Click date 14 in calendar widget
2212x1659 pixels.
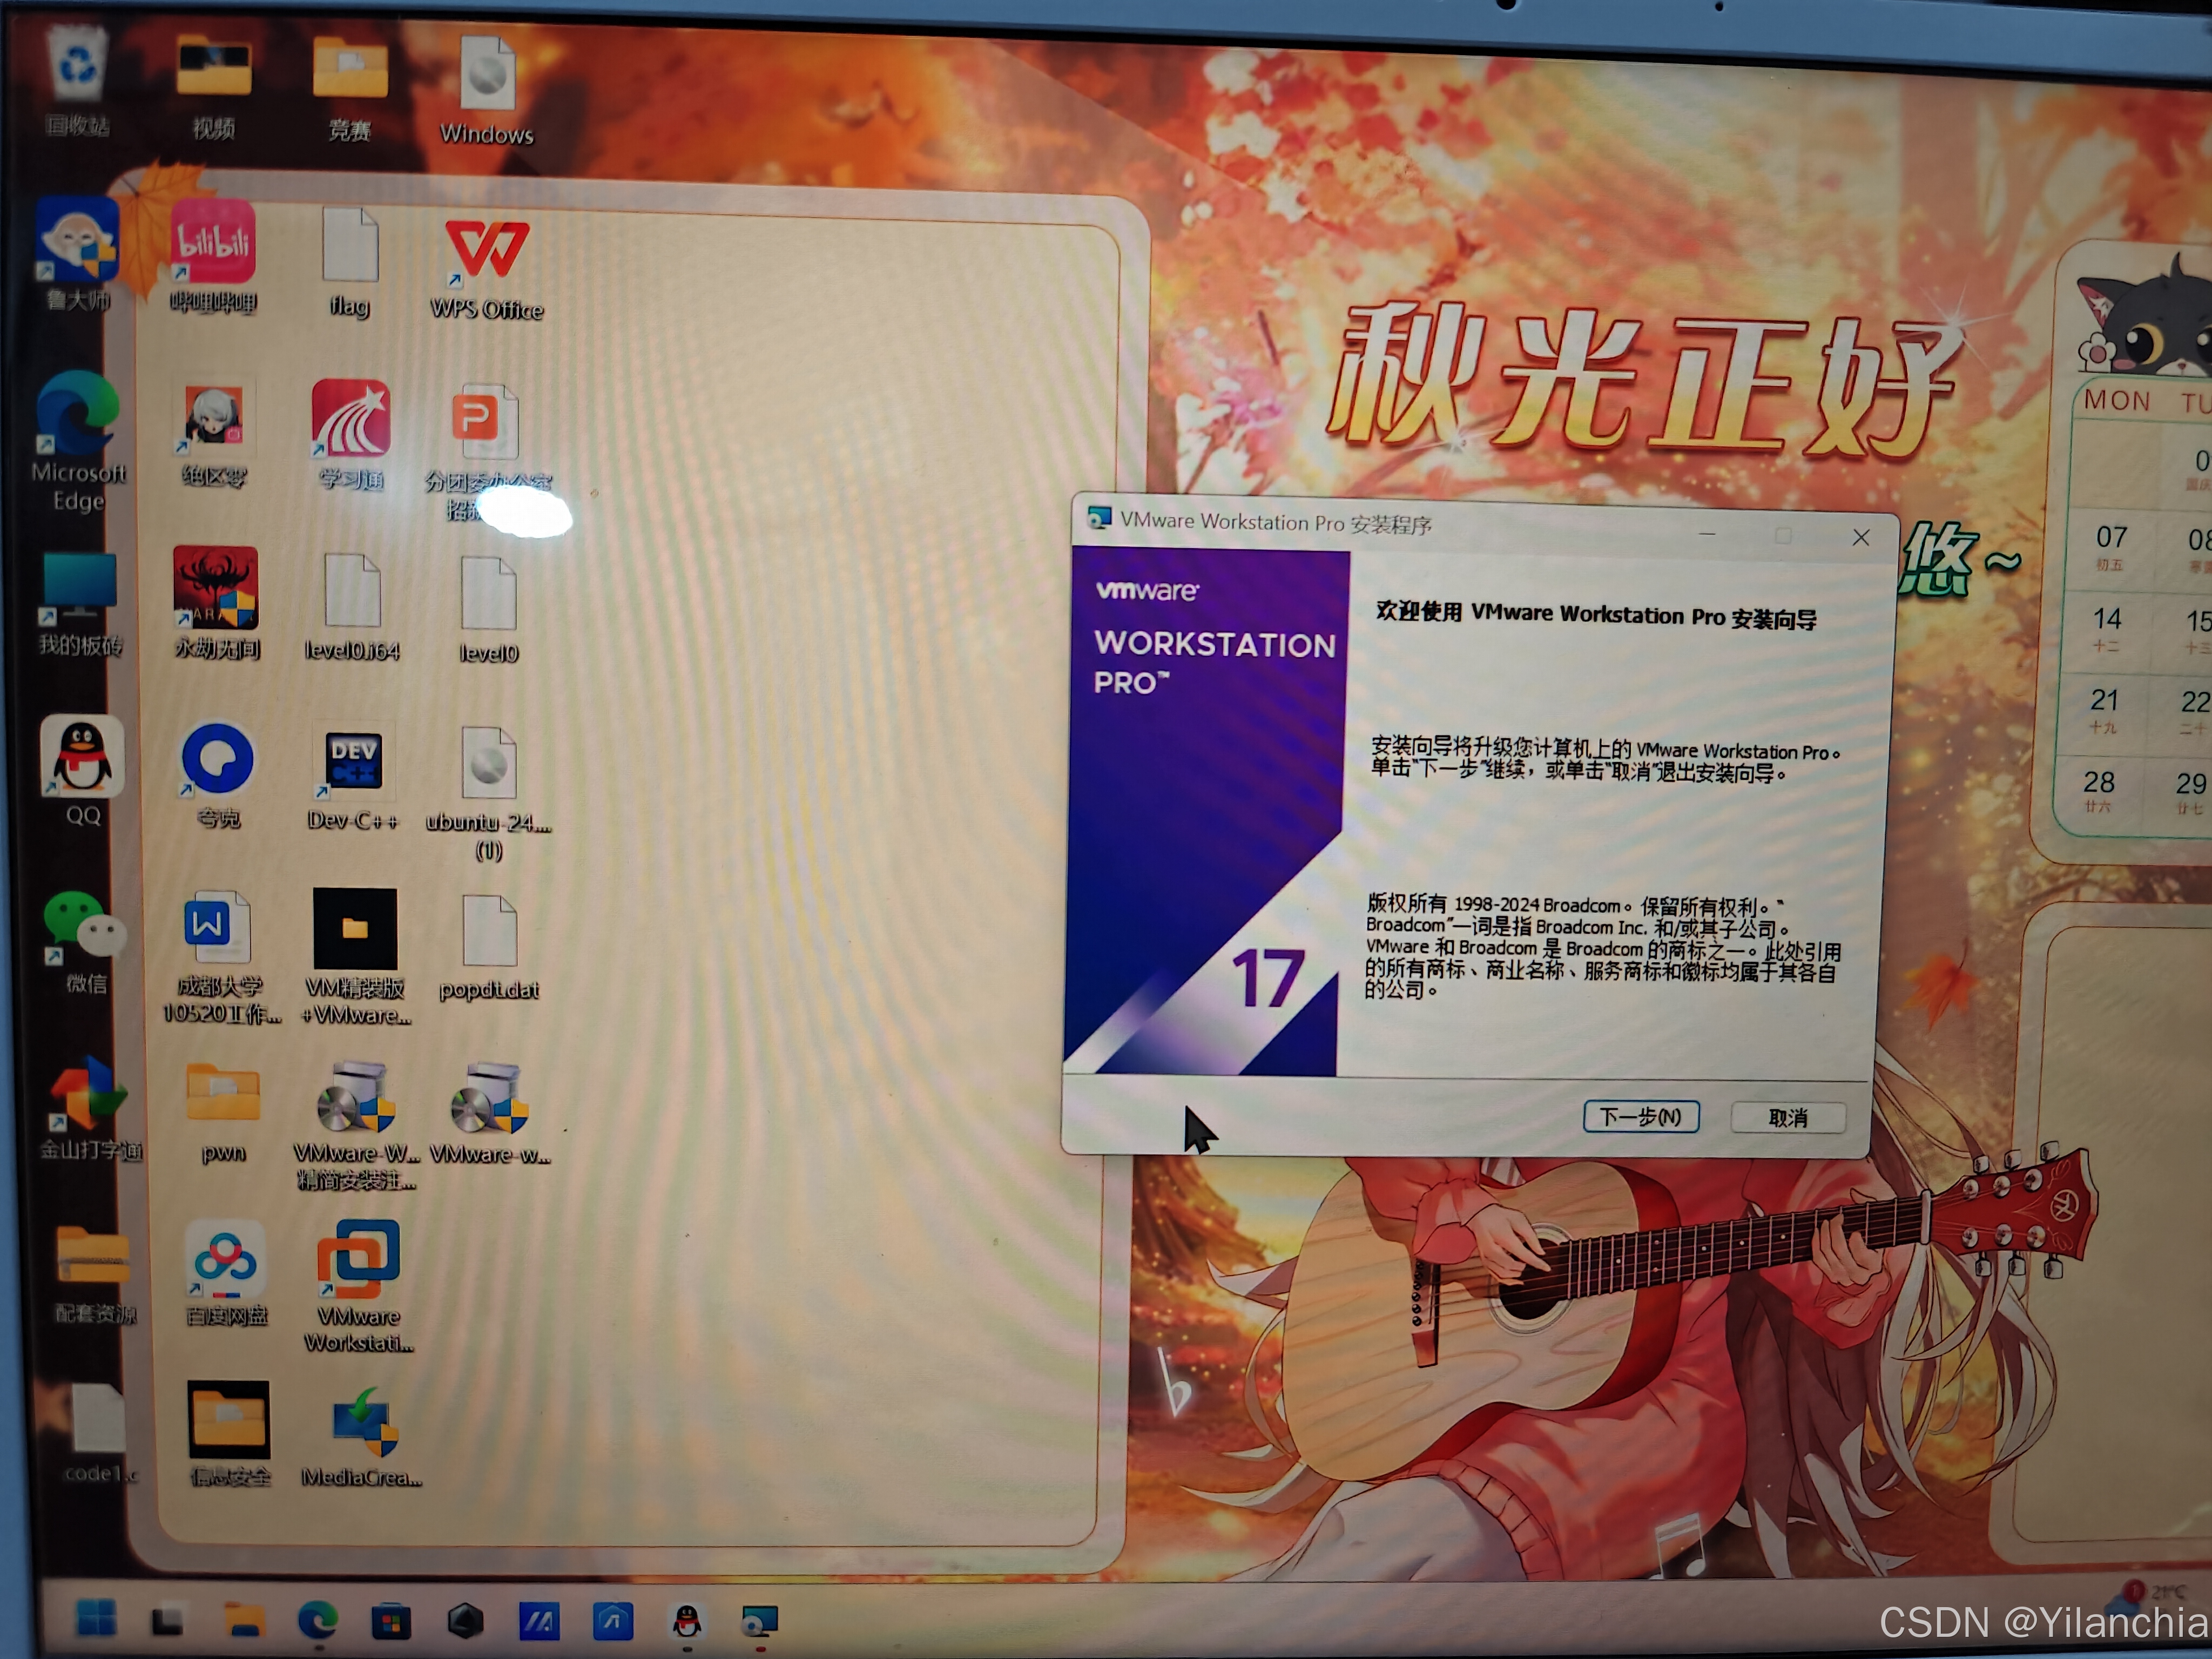pyautogui.click(x=2106, y=620)
